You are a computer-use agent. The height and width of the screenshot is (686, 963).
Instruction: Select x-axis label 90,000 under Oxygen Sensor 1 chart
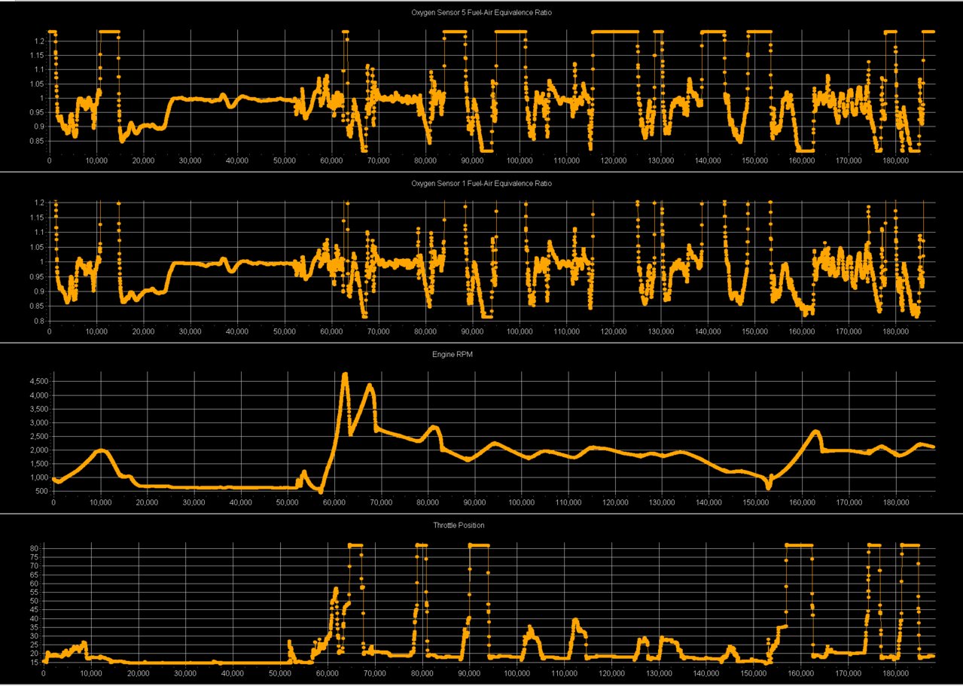click(473, 331)
